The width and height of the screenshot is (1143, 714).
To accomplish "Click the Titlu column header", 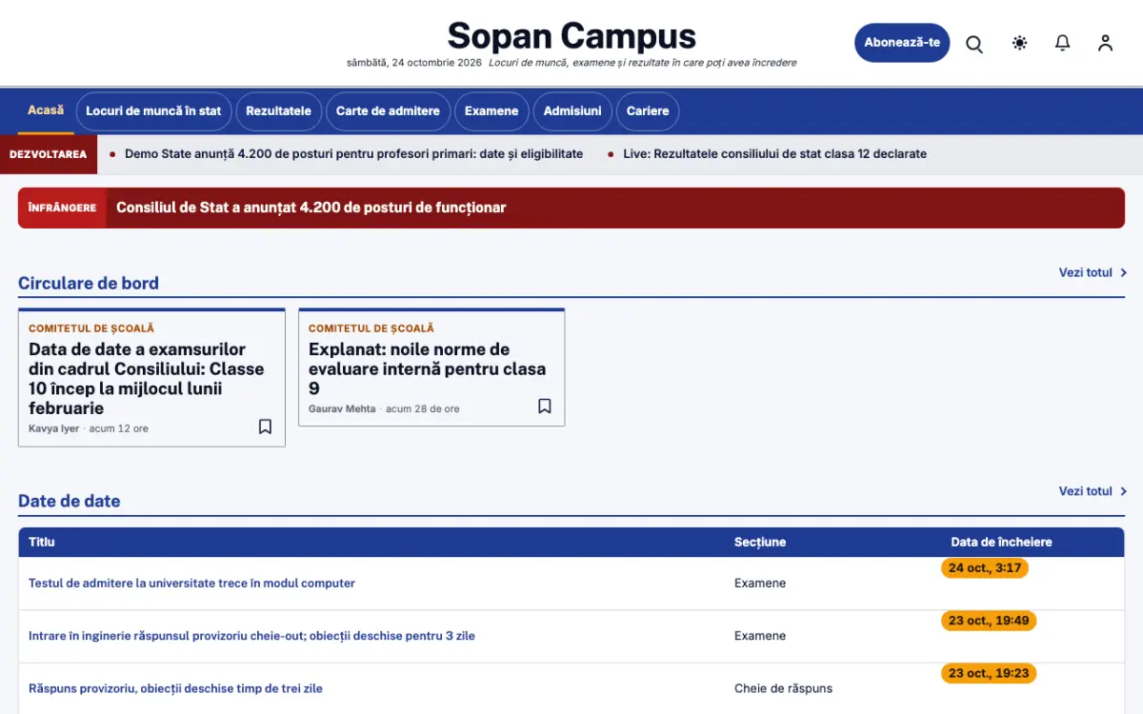I will 42,543.
